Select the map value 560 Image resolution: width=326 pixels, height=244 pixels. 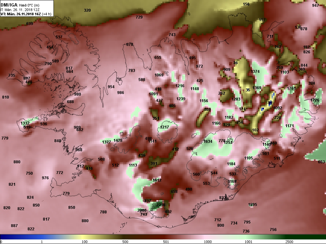click(x=196, y=174)
